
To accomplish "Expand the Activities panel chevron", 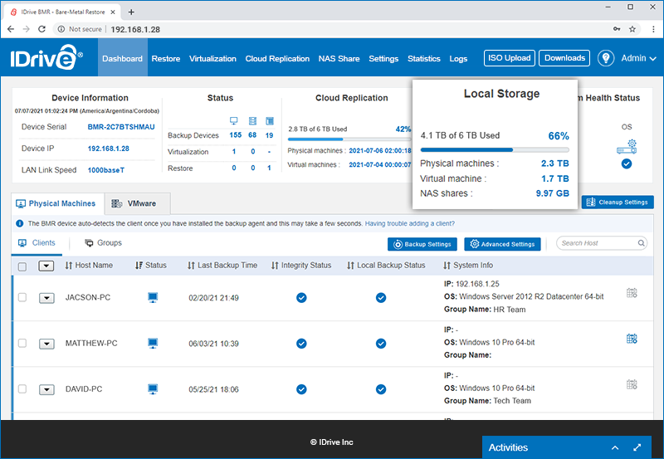I will (615, 447).
